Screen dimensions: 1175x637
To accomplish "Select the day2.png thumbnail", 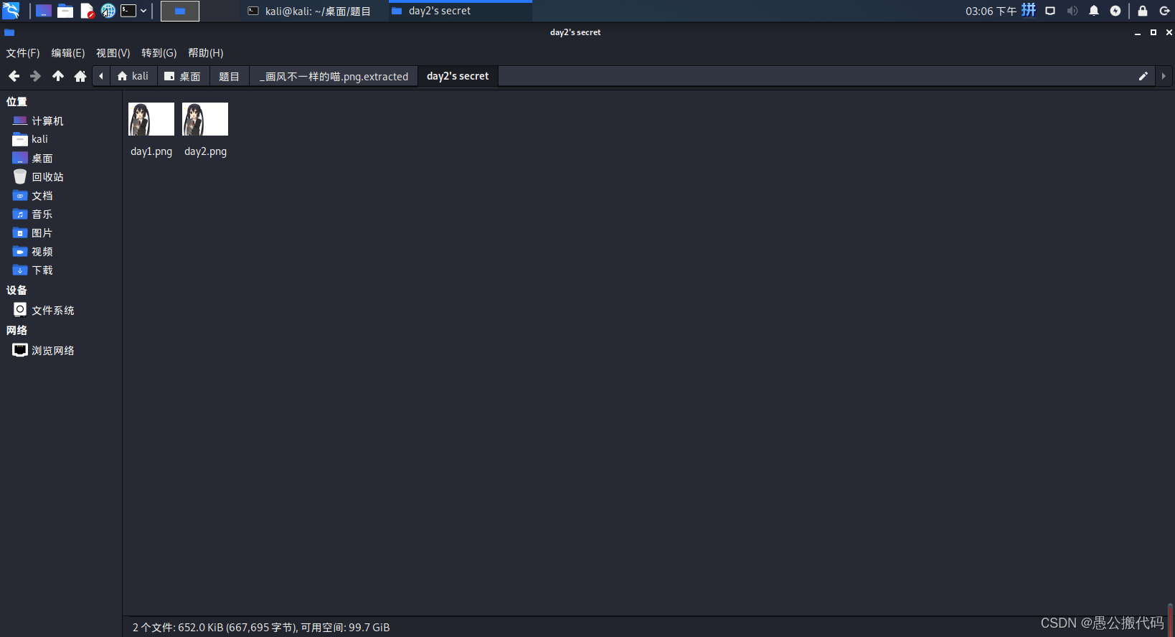I will [x=205, y=119].
